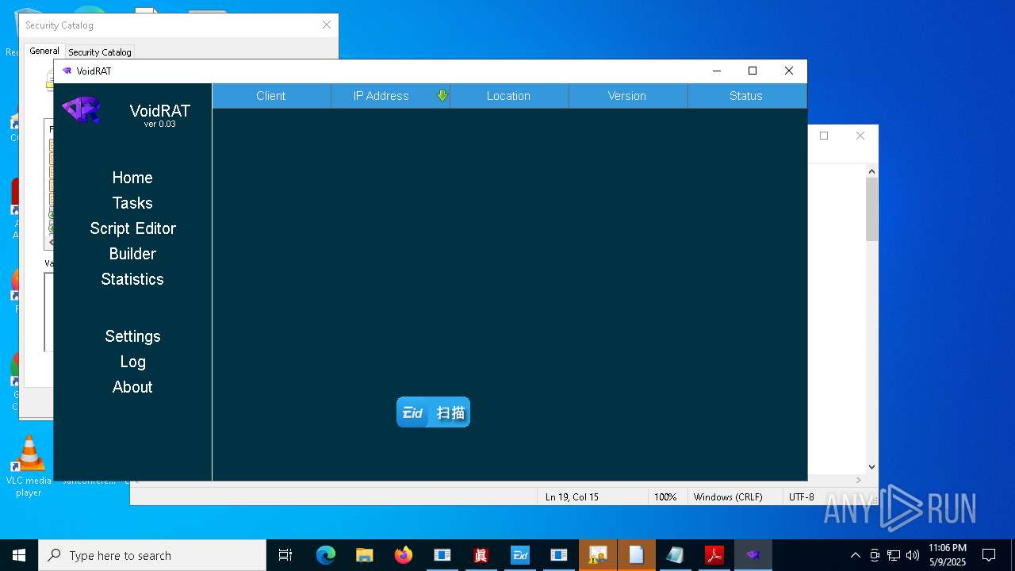Sort by the Location column header

click(509, 96)
